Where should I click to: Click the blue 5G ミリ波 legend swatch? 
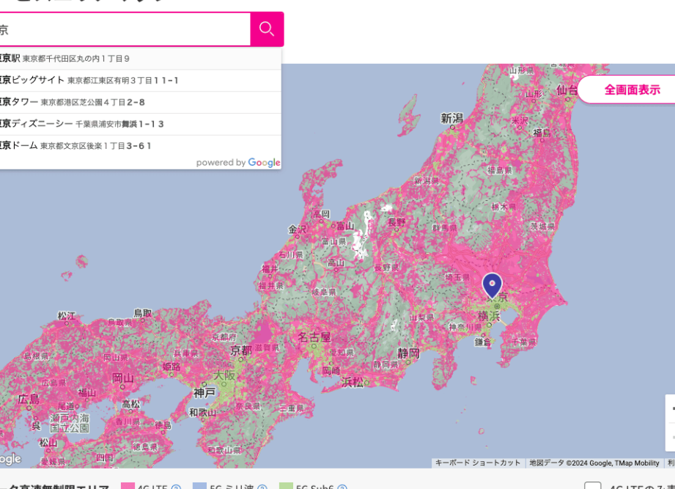point(199,487)
